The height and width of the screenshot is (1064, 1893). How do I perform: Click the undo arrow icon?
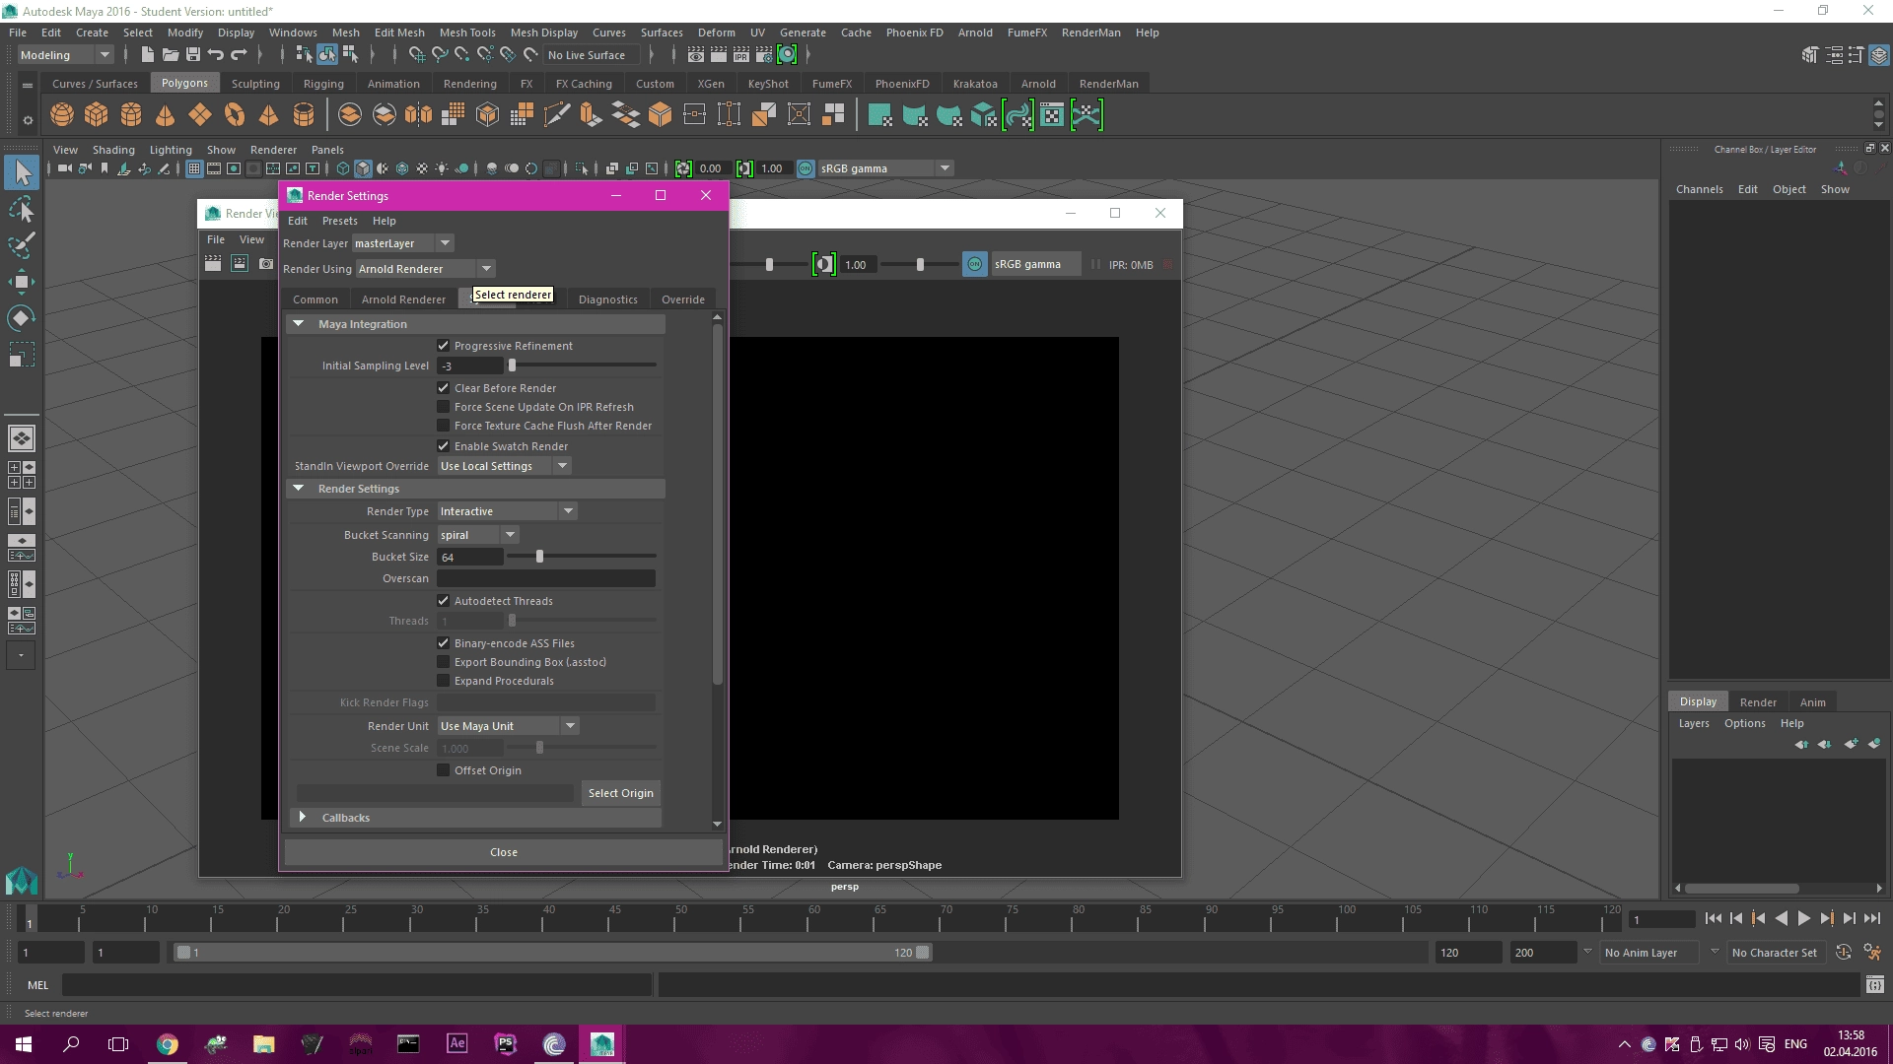tap(216, 55)
